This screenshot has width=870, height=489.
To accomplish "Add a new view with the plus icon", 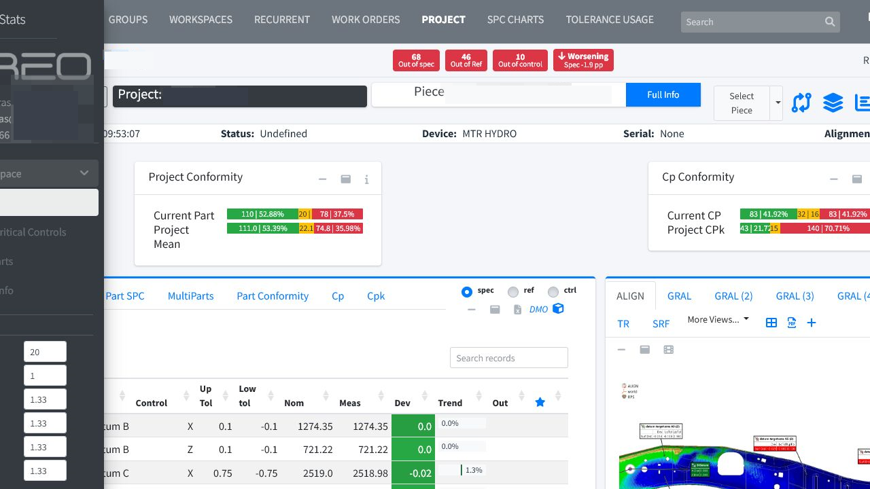I will [x=812, y=323].
